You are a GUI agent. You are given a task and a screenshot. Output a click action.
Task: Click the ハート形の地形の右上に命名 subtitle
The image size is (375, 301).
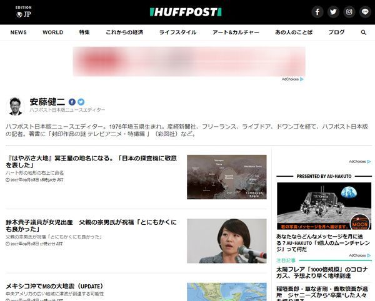34,173
